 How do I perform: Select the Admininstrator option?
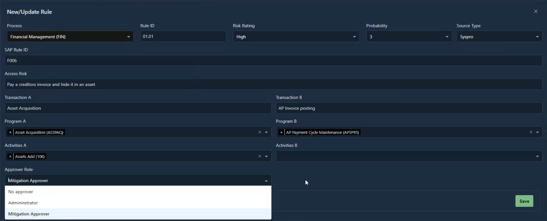138,203
